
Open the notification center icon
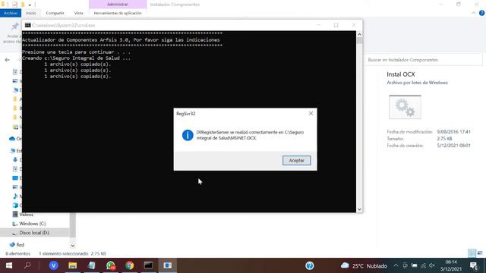tap(474, 265)
